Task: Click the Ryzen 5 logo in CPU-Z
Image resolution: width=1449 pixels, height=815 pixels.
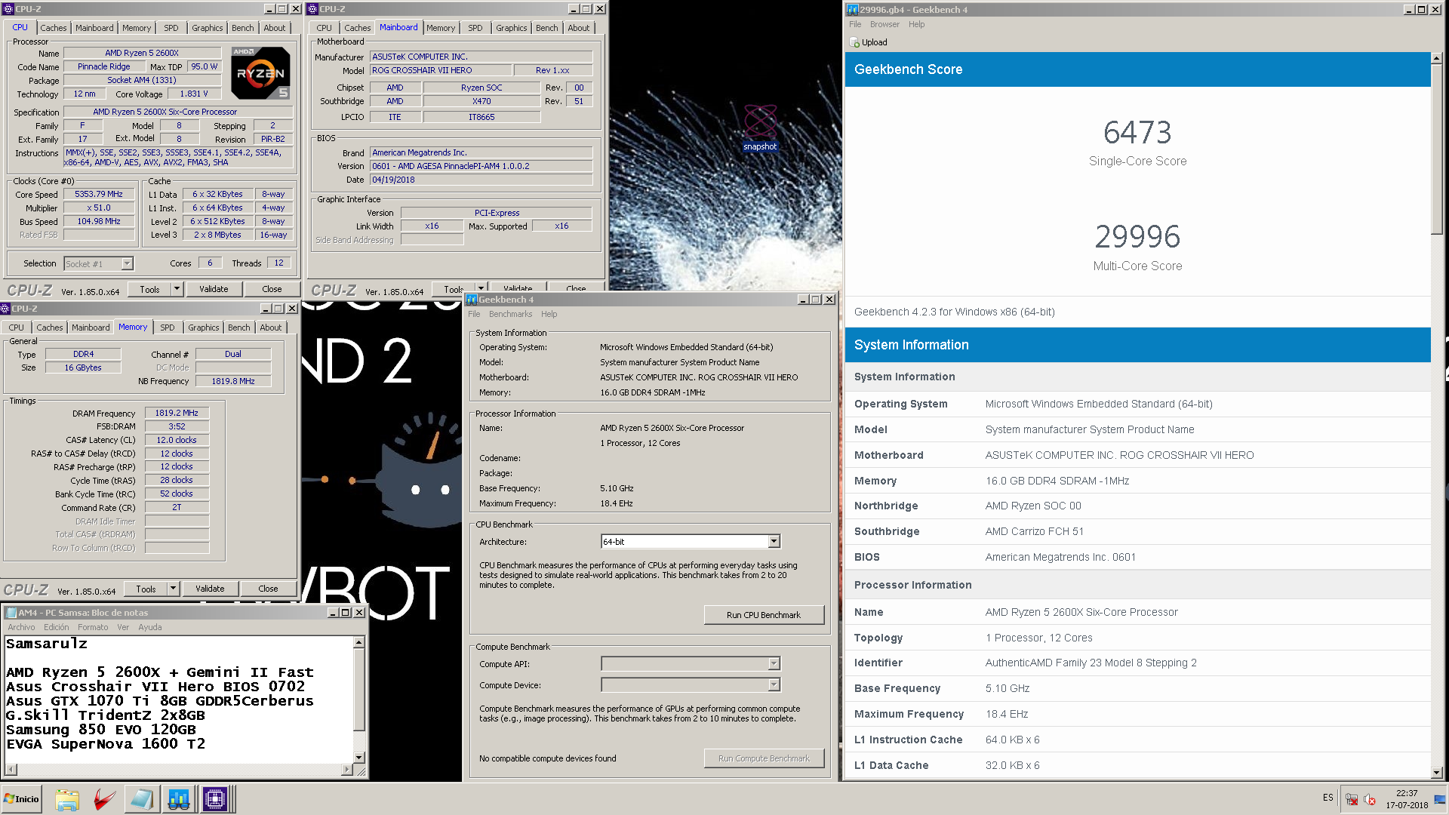Action: [260, 73]
